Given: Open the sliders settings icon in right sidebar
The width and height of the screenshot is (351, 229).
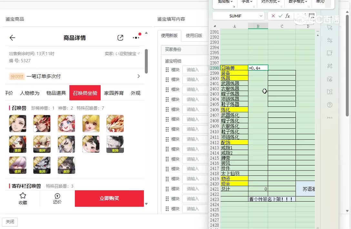Looking at the screenshot, I should point(329,40).
